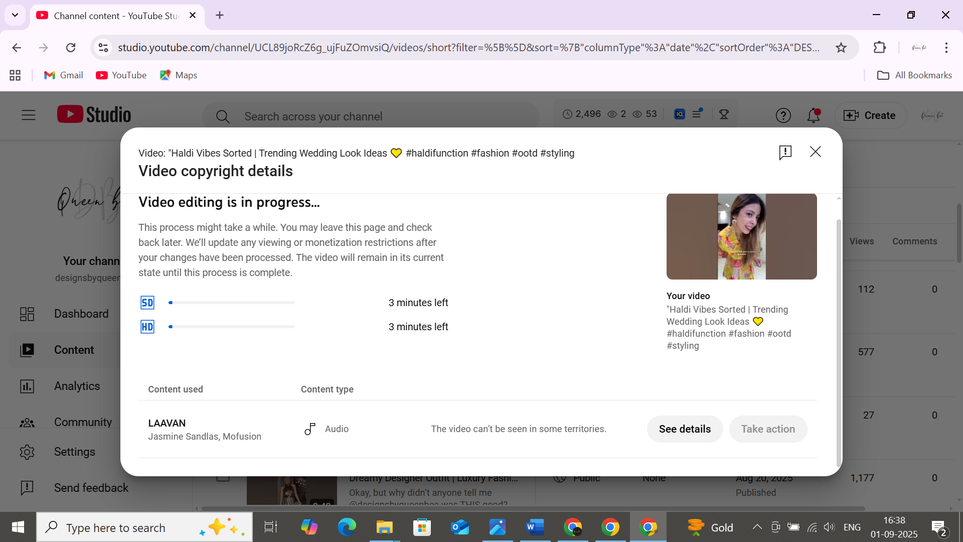Image resolution: width=963 pixels, height=542 pixels.
Task: Open the YouTube Studio help icon
Action: click(783, 115)
